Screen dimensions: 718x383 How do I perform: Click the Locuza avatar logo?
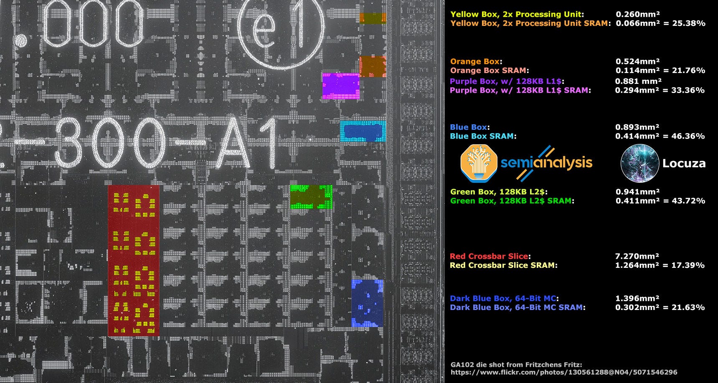point(640,163)
